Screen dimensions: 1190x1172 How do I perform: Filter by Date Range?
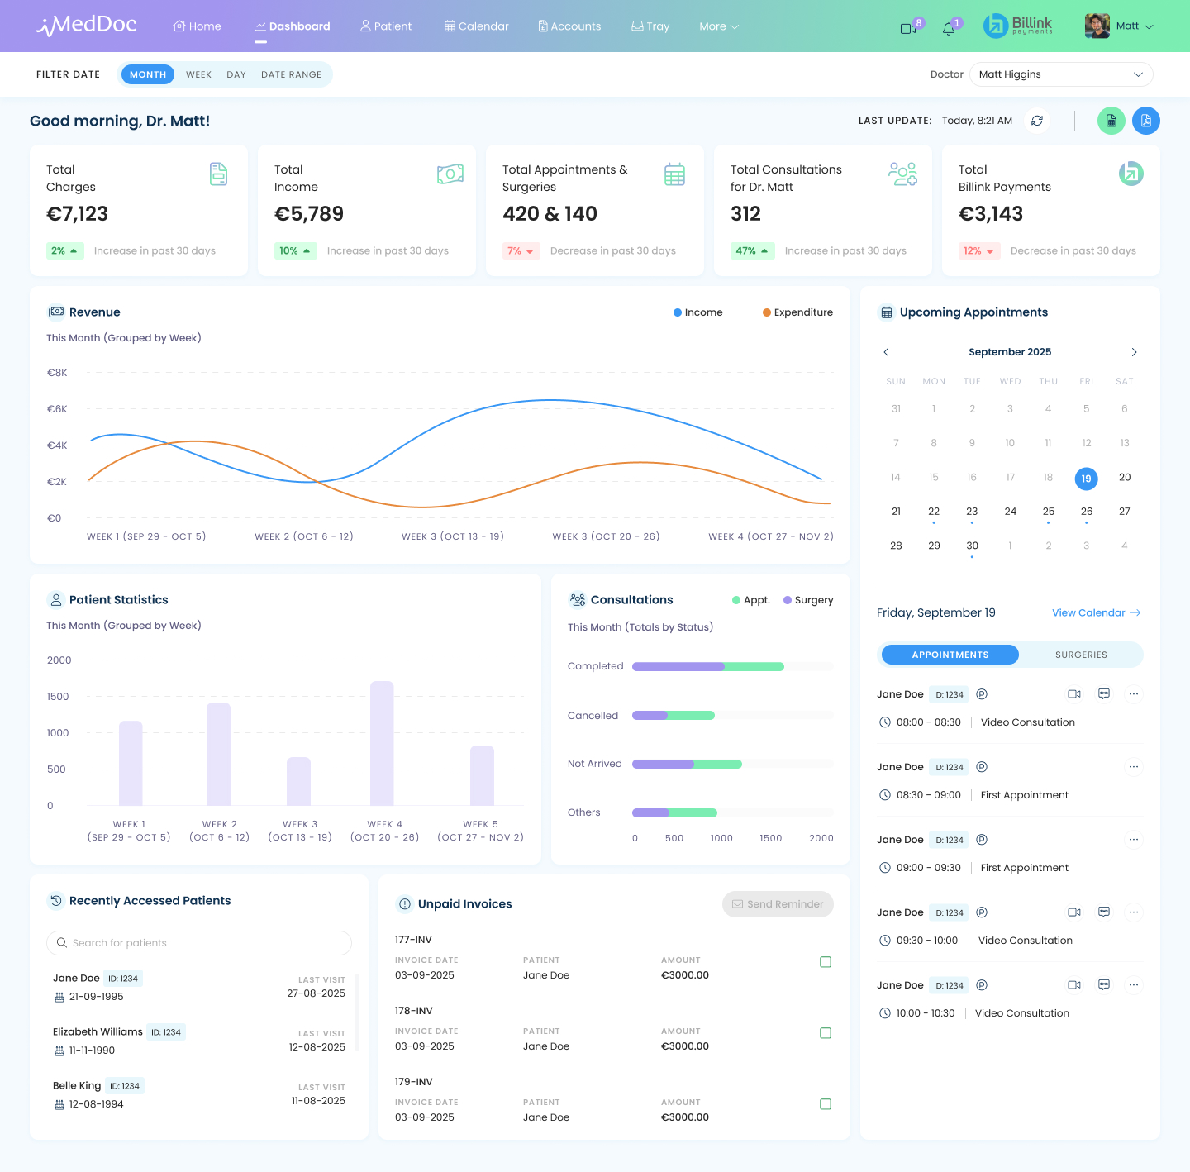click(291, 74)
